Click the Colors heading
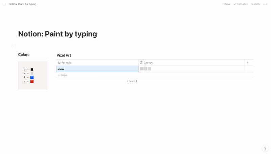 (24, 55)
